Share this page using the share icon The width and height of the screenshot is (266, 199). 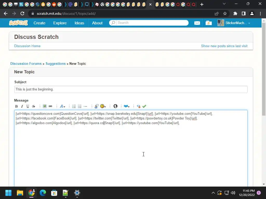pos(217,13)
